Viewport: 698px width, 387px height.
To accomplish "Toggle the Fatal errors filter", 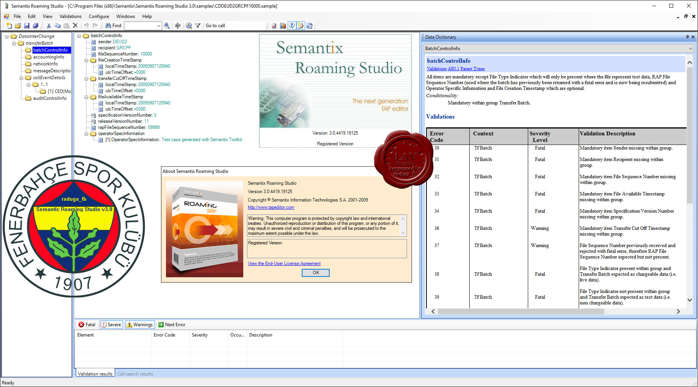I will 87,325.
